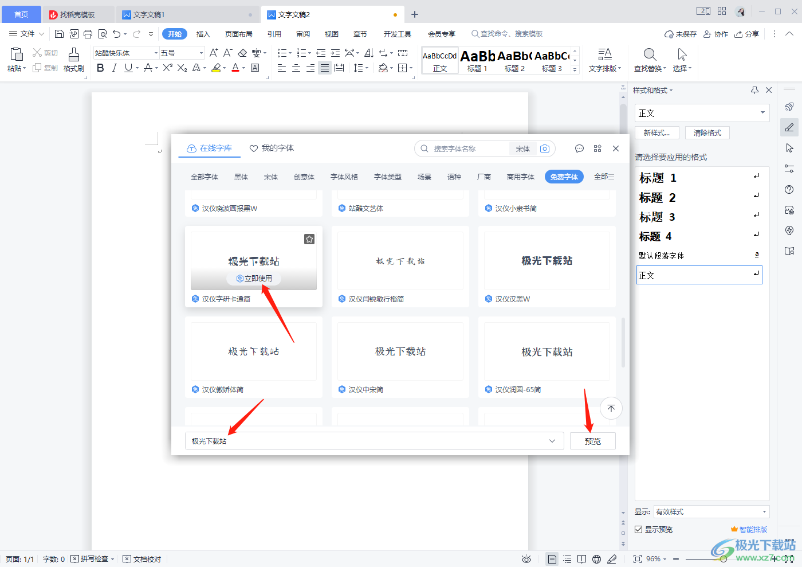802x567 pixels.
Task: Click the zoom slider handle in status bar
Action: tap(724, 559)
